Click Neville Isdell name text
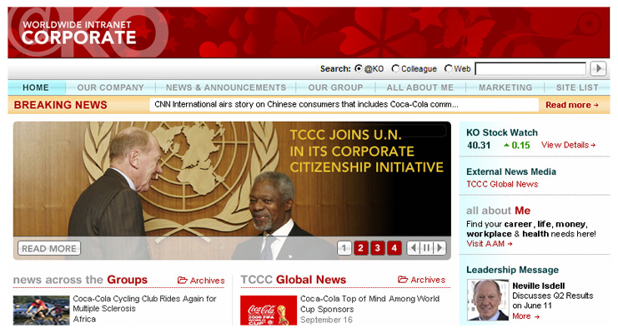Image resolution: width=618 pixels, height=333 pixels. [x=539, y=286]
